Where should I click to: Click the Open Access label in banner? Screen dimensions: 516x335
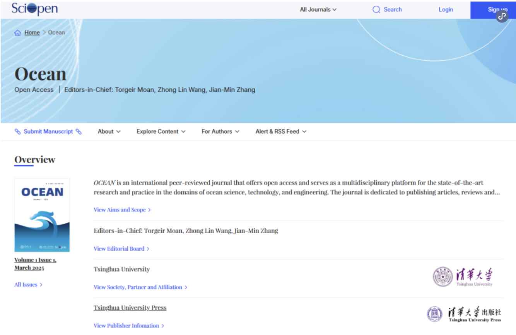(x=34, y=90)
